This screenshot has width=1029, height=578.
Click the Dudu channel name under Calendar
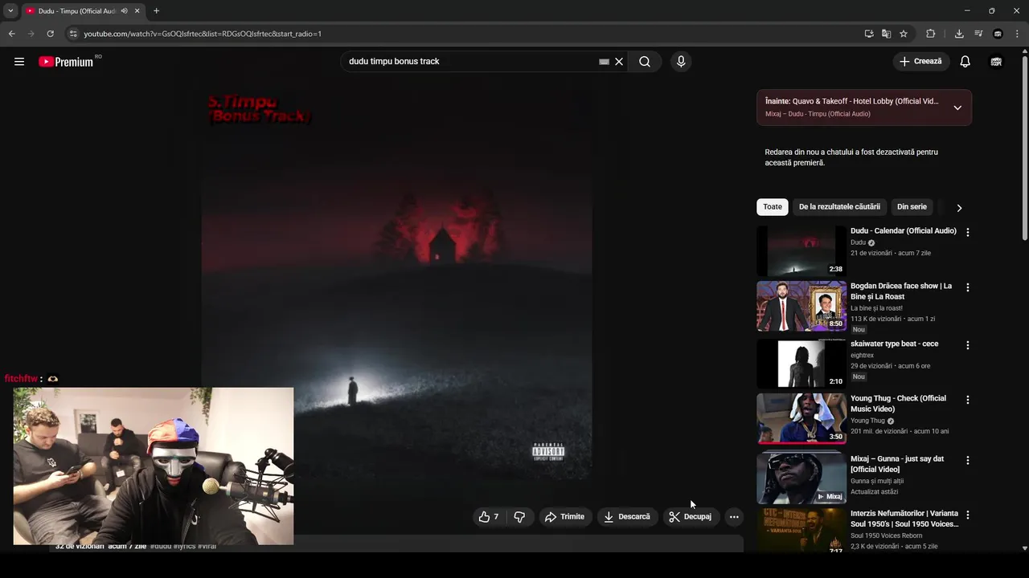pyautogui.click(x=858, y=242)
